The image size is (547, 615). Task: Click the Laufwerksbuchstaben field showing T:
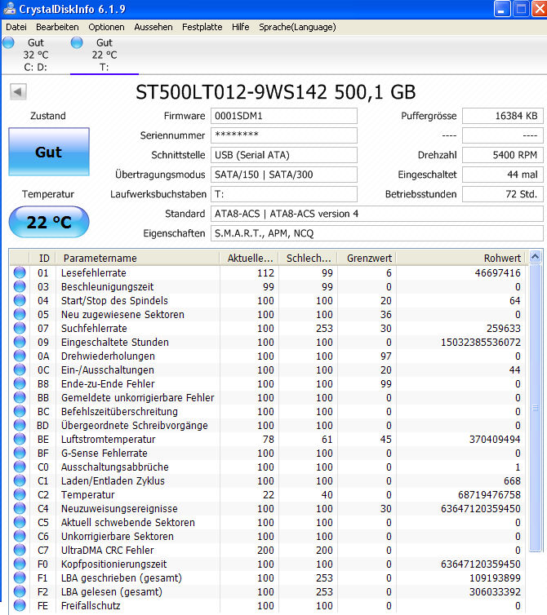pos(284,194)
